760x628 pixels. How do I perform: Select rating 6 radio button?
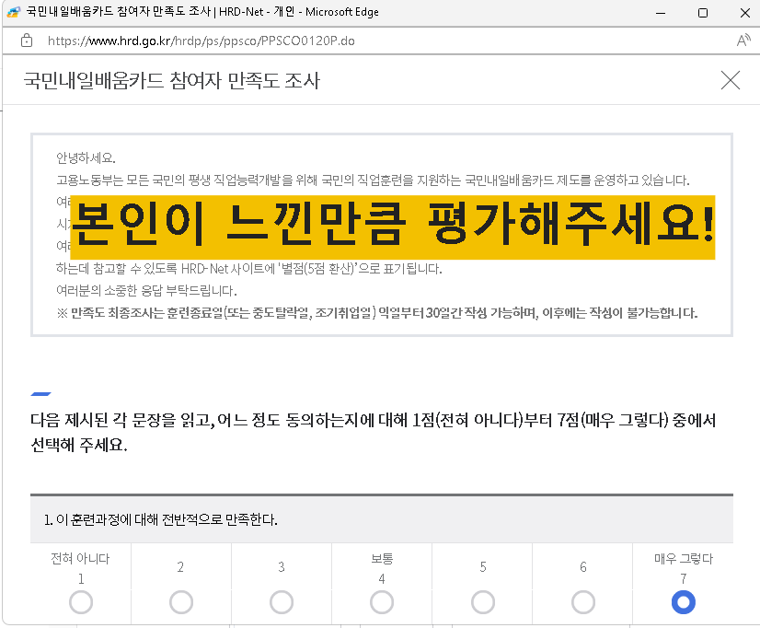coord(583,602)
